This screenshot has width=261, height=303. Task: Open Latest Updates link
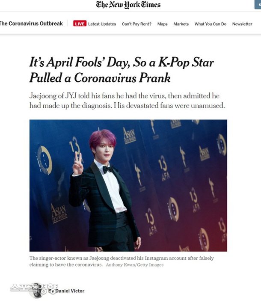[102, 24]
